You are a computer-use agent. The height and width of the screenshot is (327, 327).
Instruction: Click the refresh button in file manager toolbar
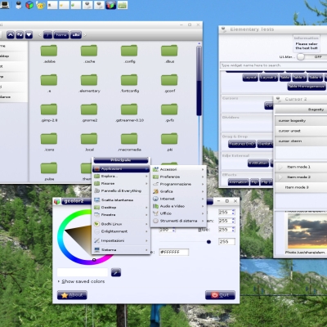click(20, 35)
